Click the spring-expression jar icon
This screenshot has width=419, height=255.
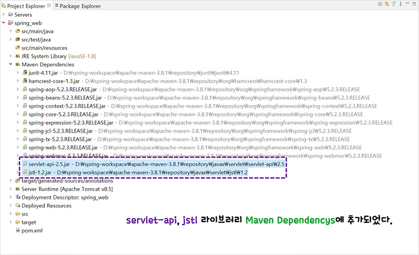pyautogui.click(x=25, y=122)
